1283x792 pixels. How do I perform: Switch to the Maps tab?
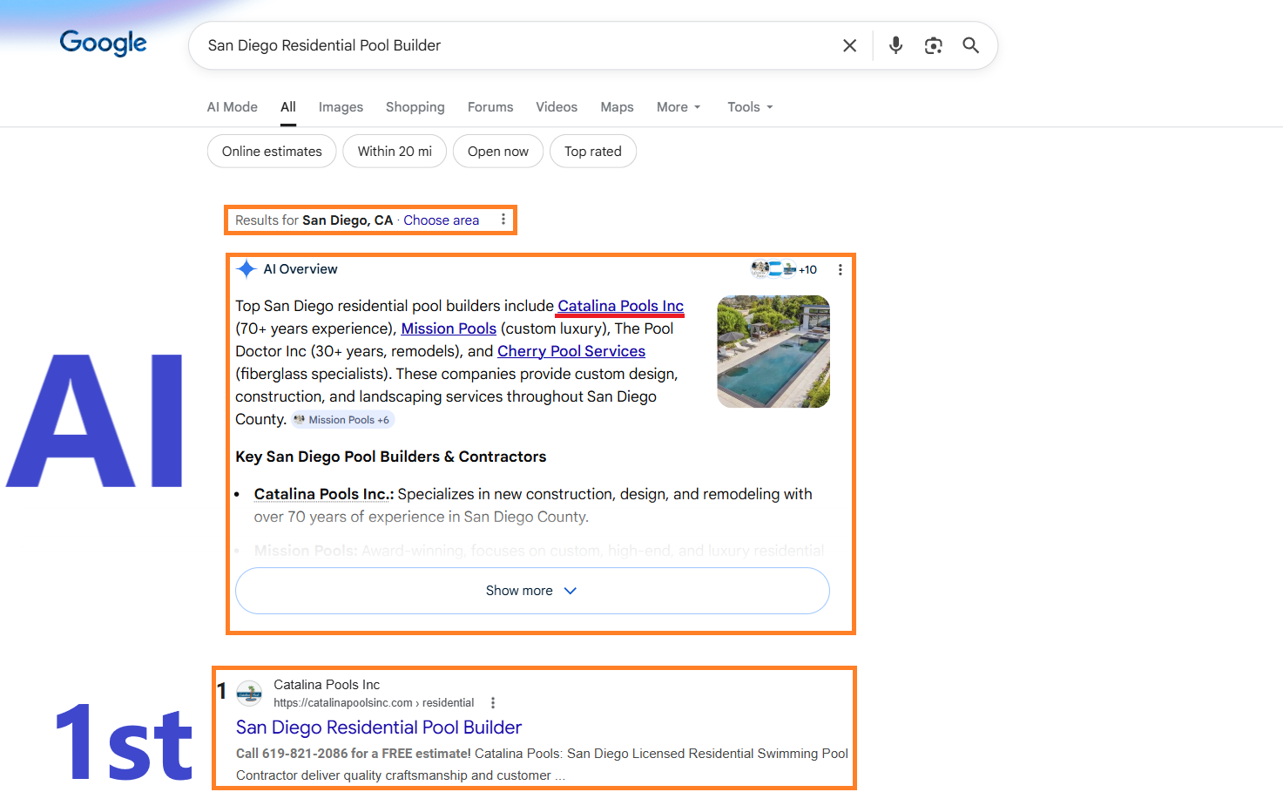617,107
